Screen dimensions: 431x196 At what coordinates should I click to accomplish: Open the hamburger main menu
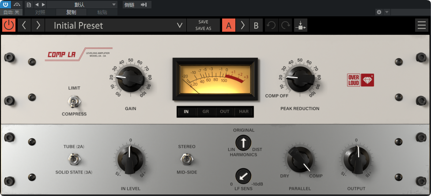(x=422, y=25)
